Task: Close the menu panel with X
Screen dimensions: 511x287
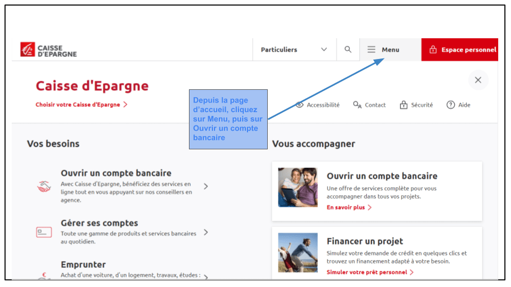Action: (x=478, y=80)
